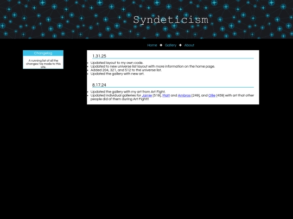Image resolution: width=293 pixels, height=219 pixels.
Task: Click the 'new universe list layout' entry
Action: [x=152, y=67]
